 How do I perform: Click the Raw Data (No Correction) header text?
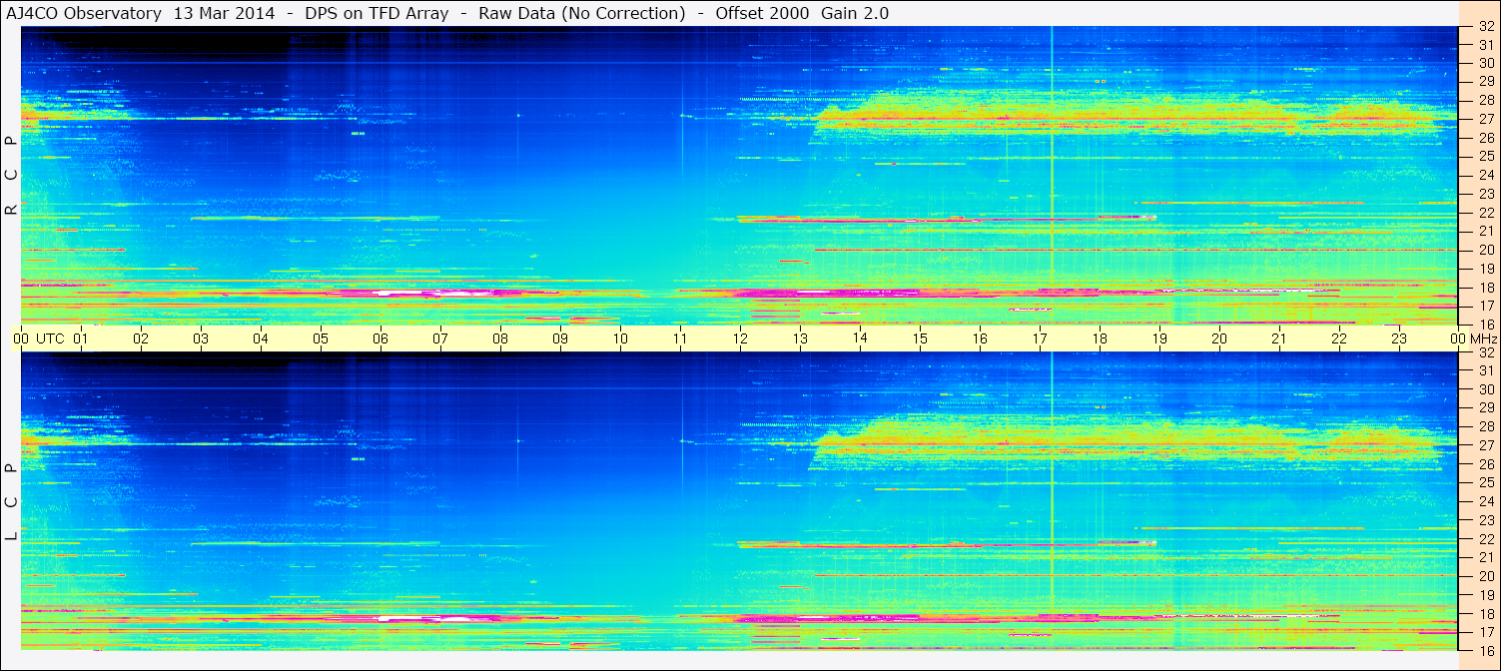click(581, 13)
